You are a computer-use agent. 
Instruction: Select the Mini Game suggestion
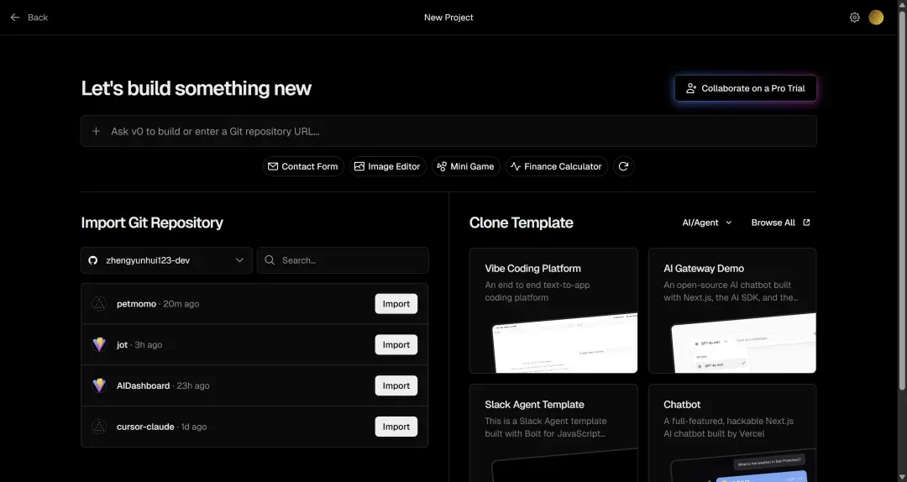(465, 166)
